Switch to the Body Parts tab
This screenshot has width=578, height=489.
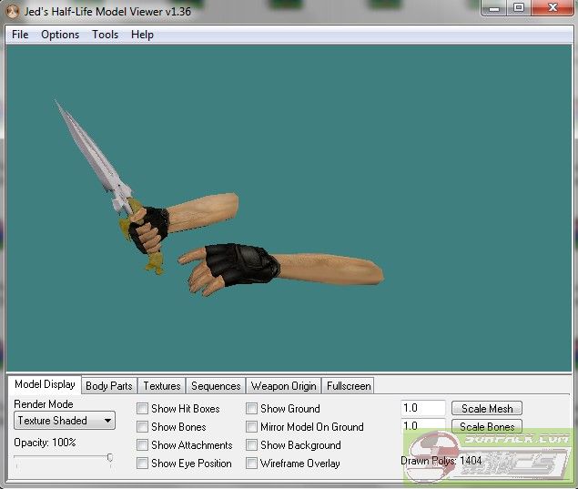(108, 386)
